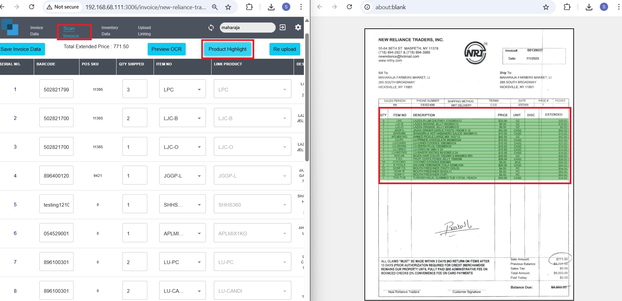The image size is (622, 301).
Task: Click serial number 5
Action: (x=15, y=204)
